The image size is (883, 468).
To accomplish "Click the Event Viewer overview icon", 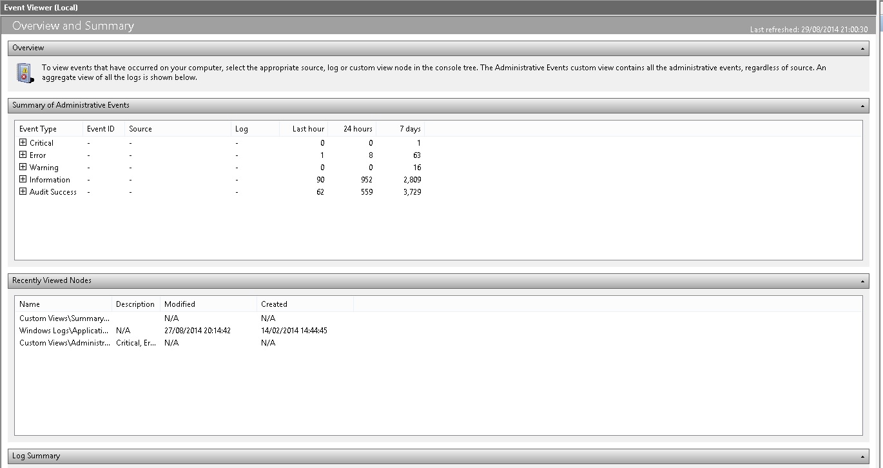I will [24, 73].
